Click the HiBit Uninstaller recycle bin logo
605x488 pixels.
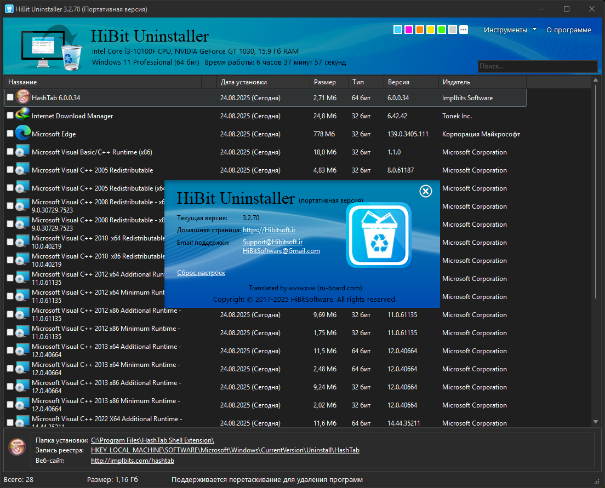(x=378, y=234)
